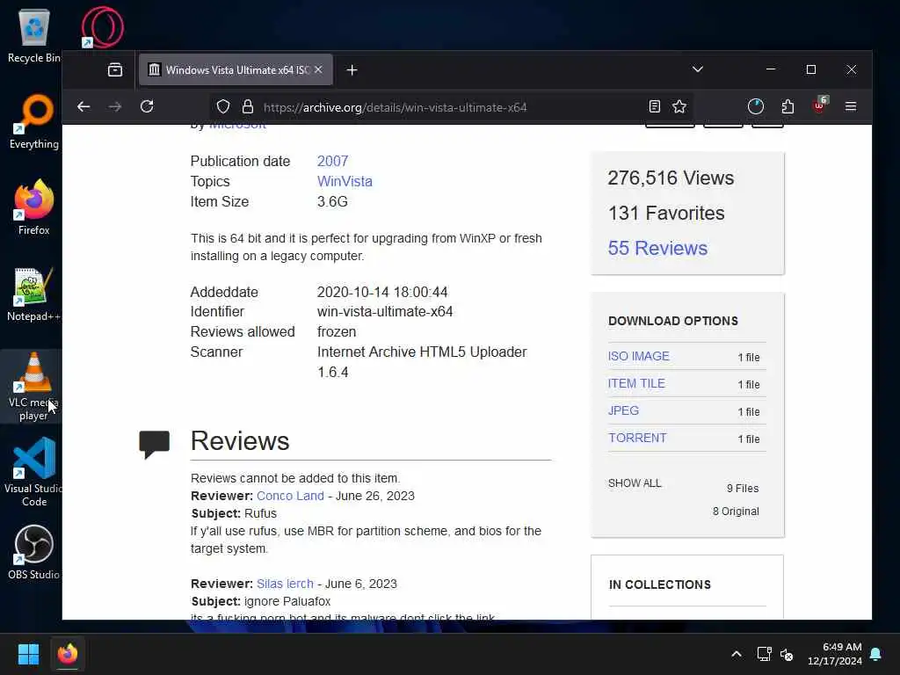Click the Firefox back arrow
The height and width of the screenshot is (675, 900).
(83, 106)
